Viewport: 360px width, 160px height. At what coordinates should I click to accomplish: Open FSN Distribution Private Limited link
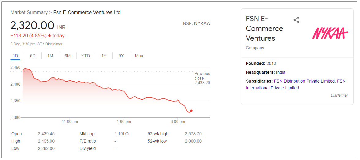304,81
